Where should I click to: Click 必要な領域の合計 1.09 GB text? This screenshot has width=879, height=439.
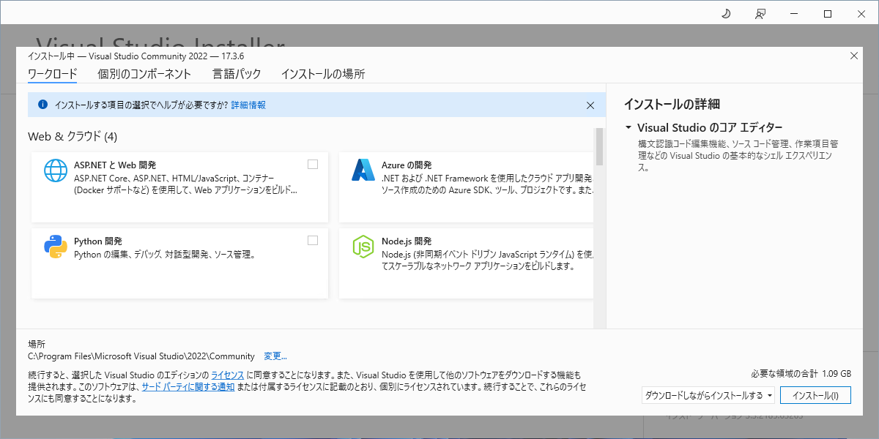click(x=801, y=373)
